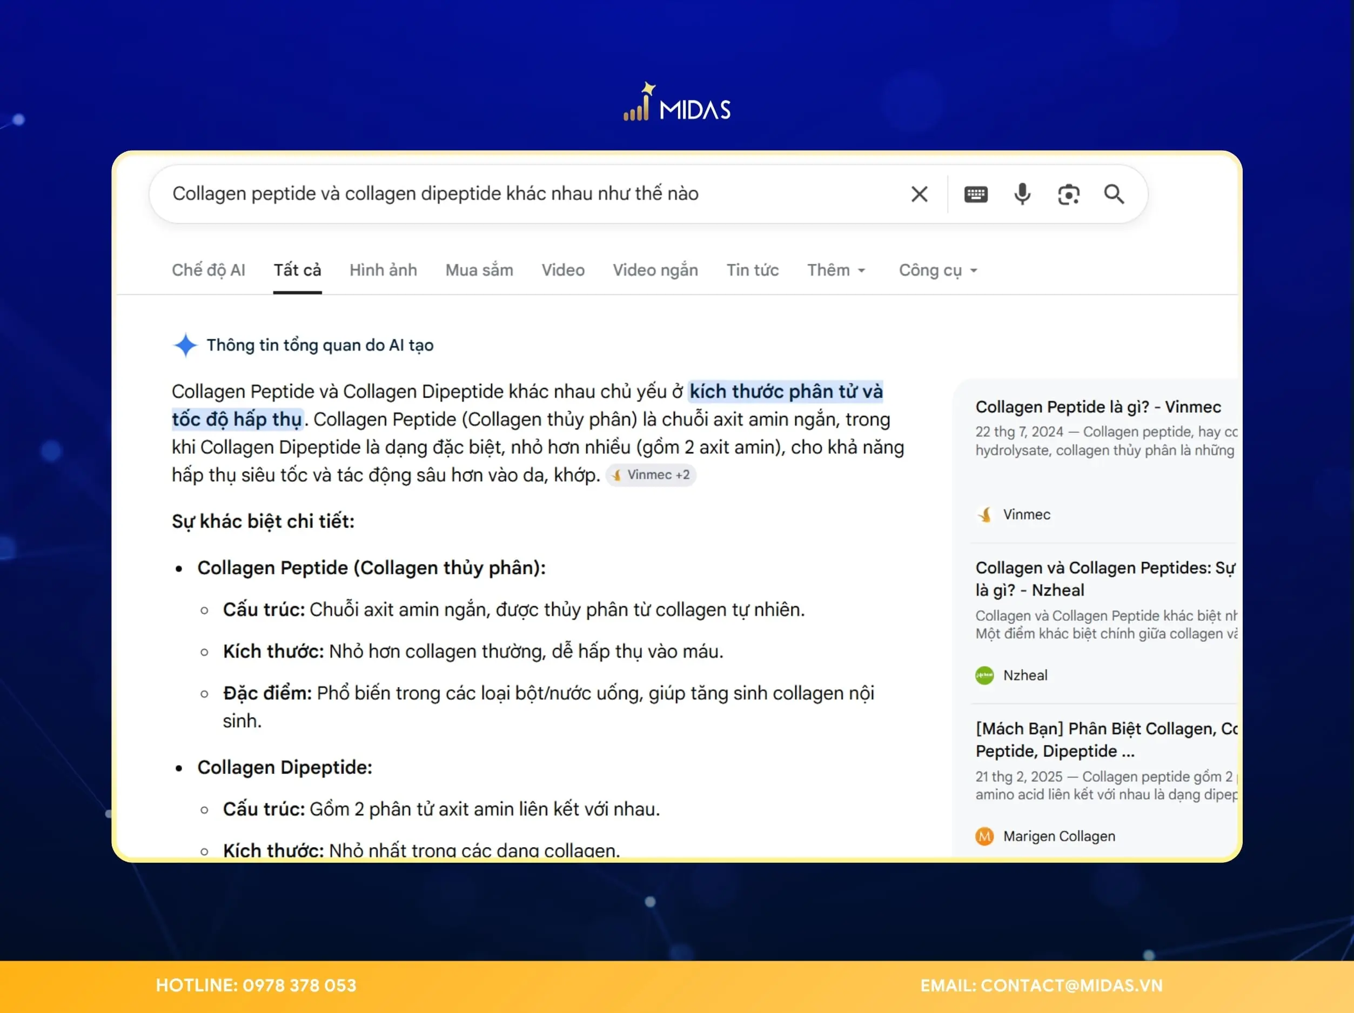Expand the Thêm dropdown menu
This screenshot has width=1354, height=1013.
(x=836, y=270)
